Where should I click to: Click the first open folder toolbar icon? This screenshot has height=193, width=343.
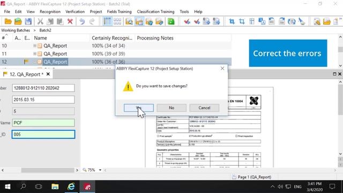(x=8, y=21)
